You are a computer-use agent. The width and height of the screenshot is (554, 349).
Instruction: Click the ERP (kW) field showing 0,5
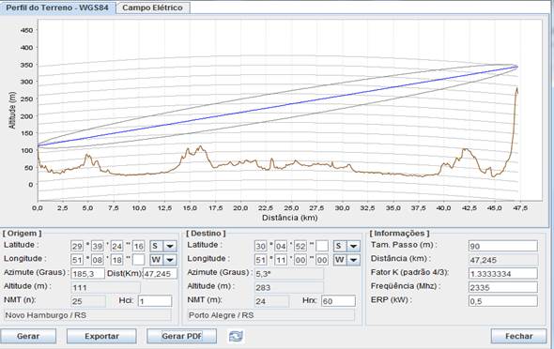click(503, 301)
